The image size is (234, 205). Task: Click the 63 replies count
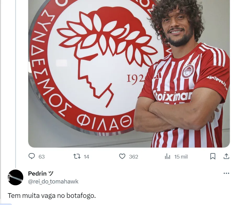42,157
